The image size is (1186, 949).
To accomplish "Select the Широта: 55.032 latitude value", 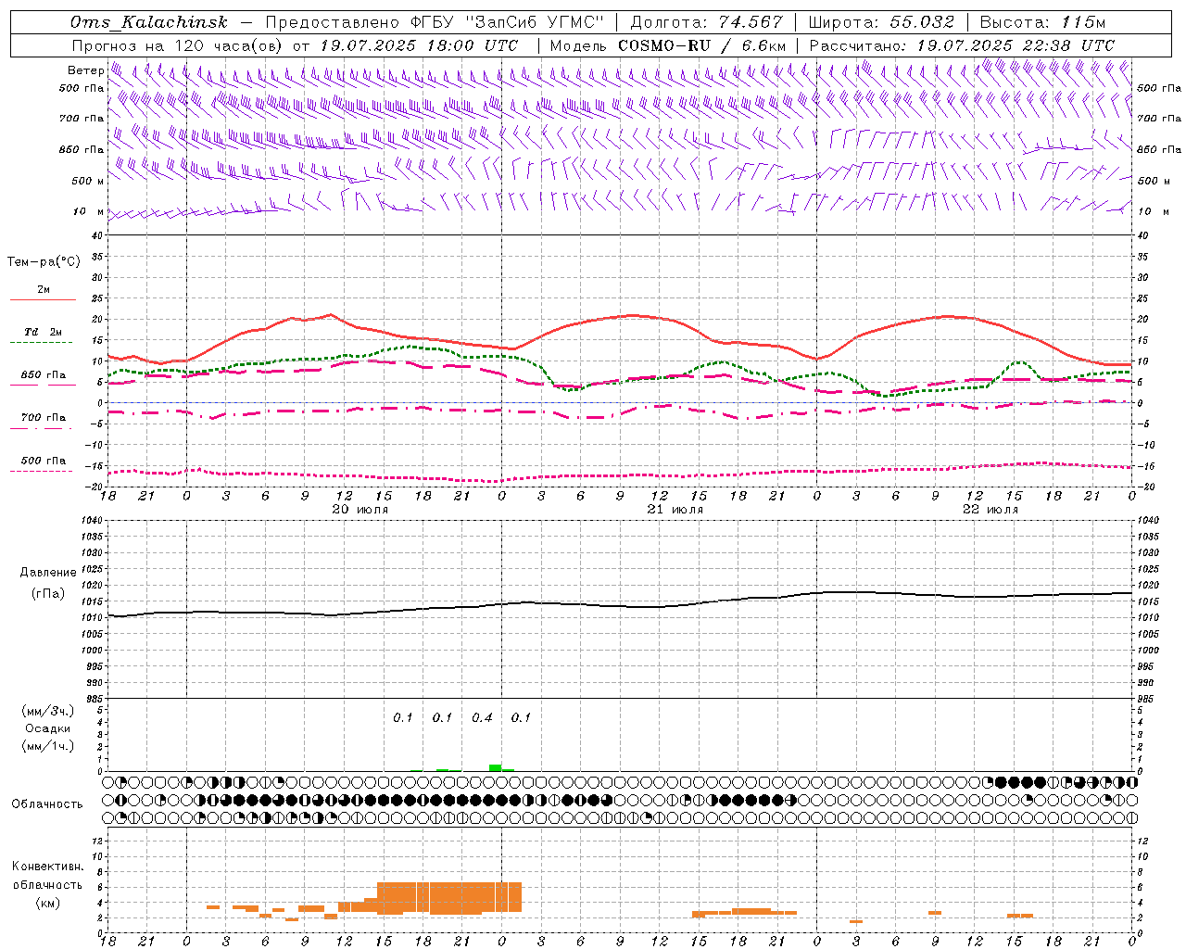I will [x=881, y=22].
